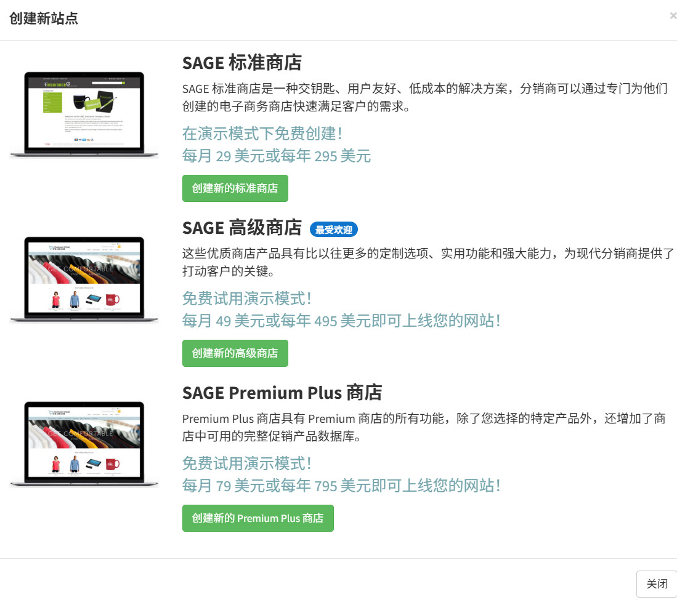Click the 标准商店 description paragraph

[x=425, y=97]
